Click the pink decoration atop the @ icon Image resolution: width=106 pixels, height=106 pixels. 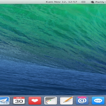pyautogui.click(x=82, y=97)
